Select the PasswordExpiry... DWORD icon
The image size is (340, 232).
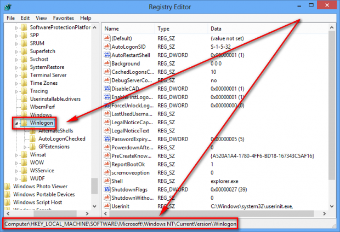click(107, 139)
